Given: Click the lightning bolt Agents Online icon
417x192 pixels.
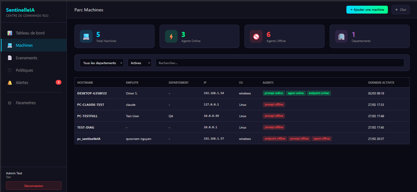Looking at the screenshot, I should pos(171,36).
